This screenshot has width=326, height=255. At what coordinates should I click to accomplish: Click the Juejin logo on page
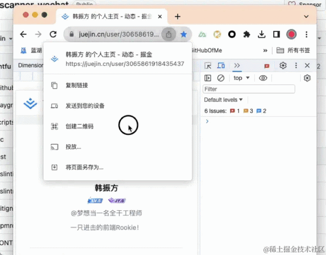point(30,104)
